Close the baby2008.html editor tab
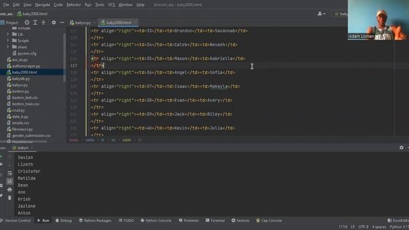This screenshot has width=409, height=230. pos(135,23)
